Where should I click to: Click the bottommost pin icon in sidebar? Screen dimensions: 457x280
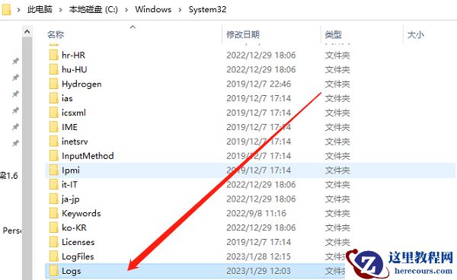[x=15, y=144]
